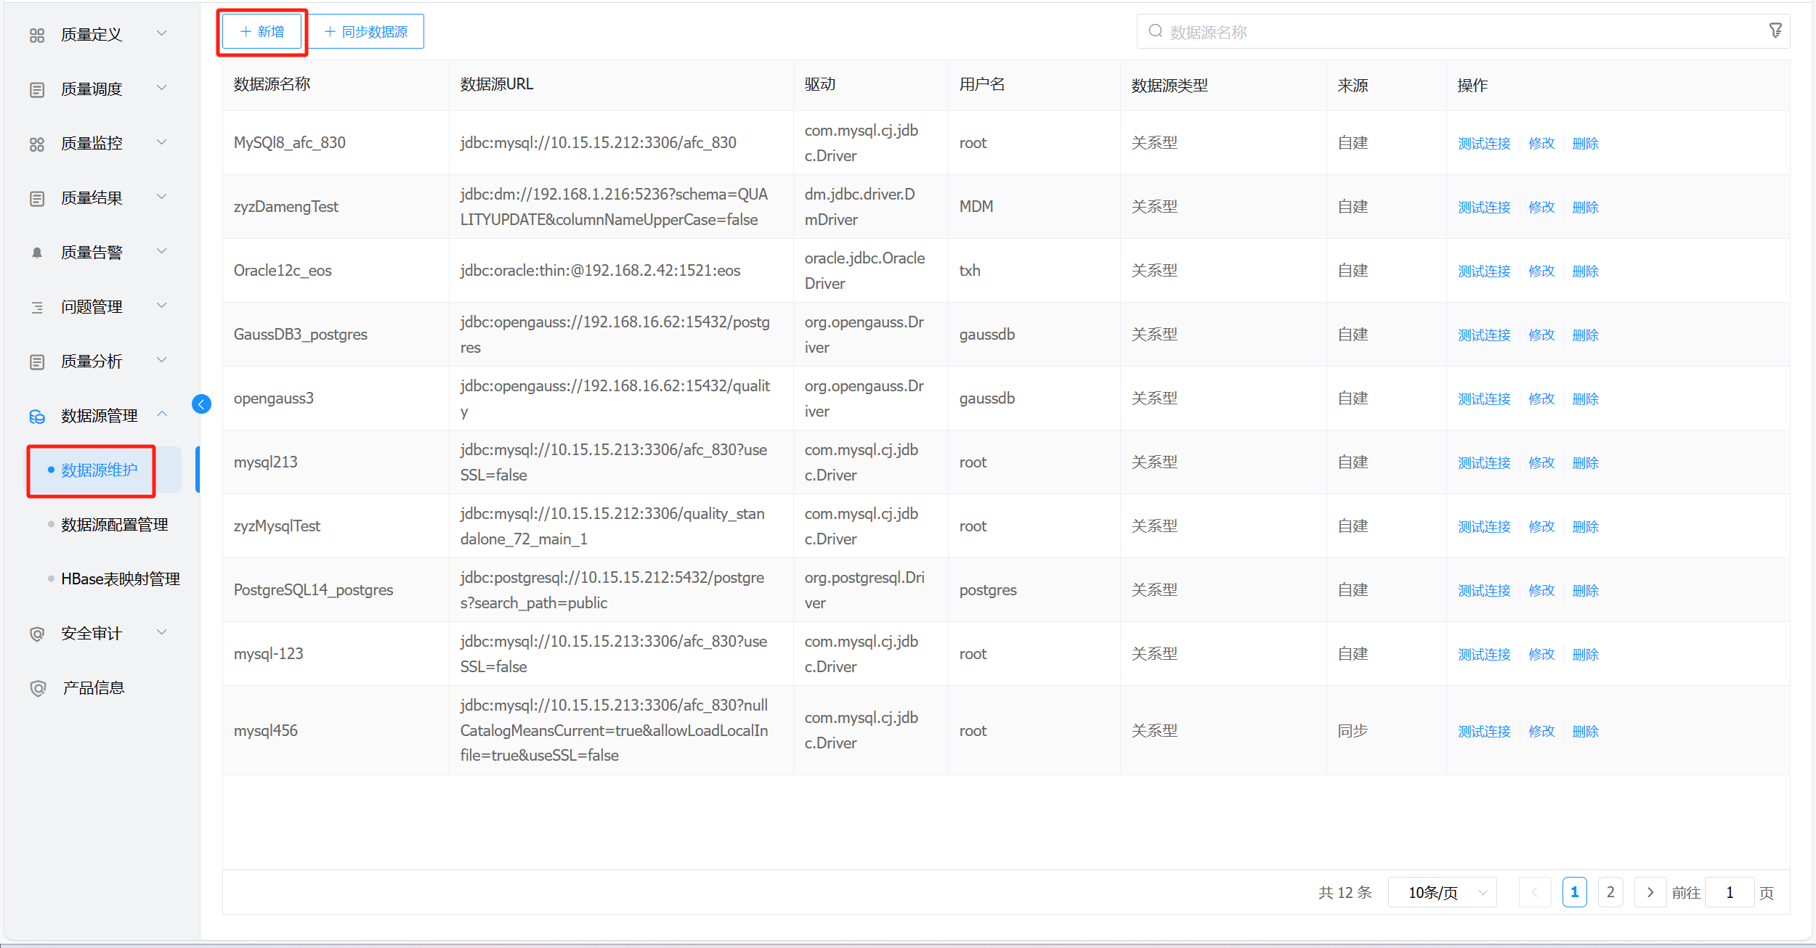Open 产品信息 menu item
Viewport: 1816px width, 948px height.
(x=93, y=687)
